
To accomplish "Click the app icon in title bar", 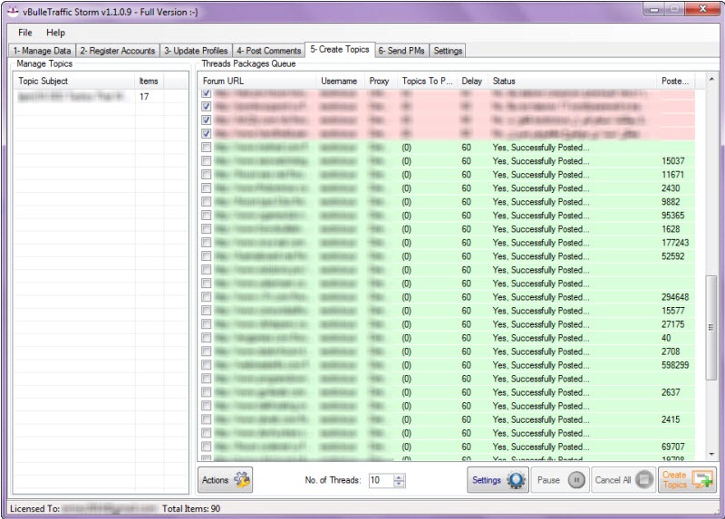I will pyautogui.click(x=13, y=10).
